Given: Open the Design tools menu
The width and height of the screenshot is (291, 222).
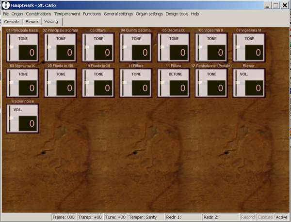Looking at the screenshot, I should (x=177, y=14).
